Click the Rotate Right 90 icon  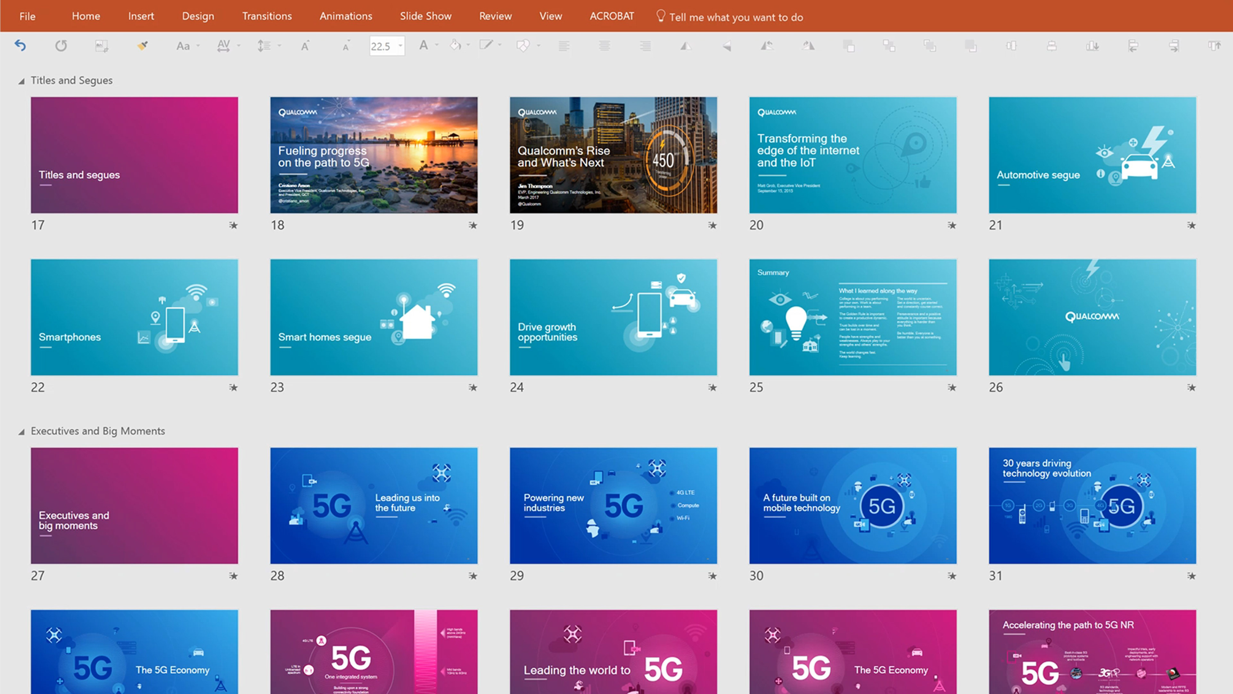click(808, 46)
